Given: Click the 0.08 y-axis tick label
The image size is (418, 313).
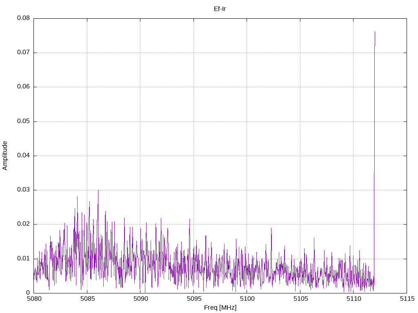Looking at the screenshot, I should coord(23,18).
